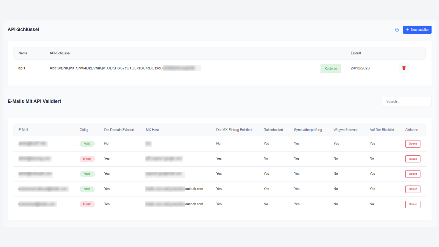Focus the Search input field
This screenshot has width=439, height=247.
406,102
